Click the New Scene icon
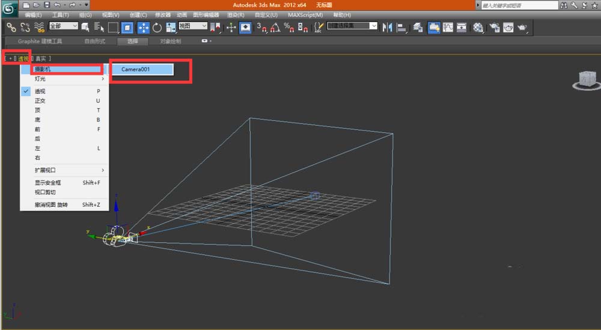 26,5
